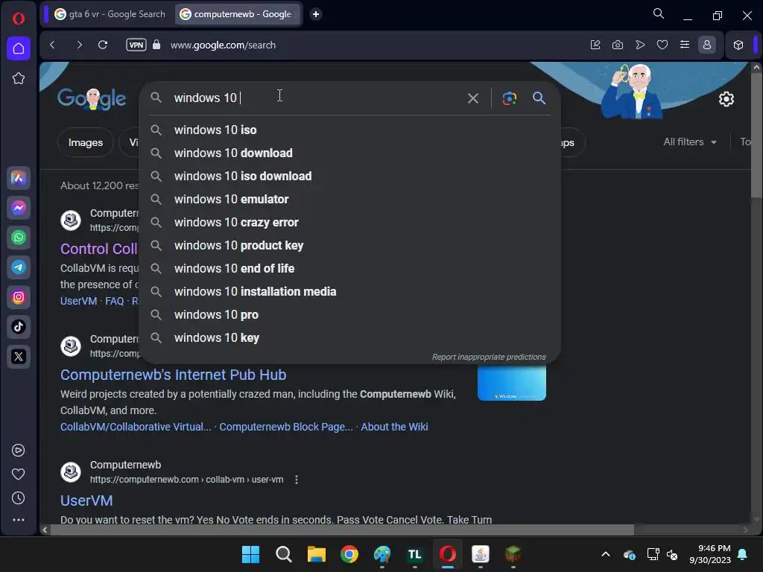The height and width of the screenshot is (572, 763).
Task: Open a new tab with plus button
Action: 316,14
